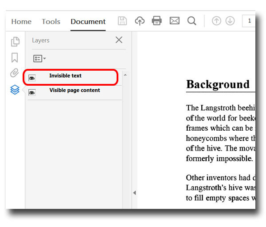Collapse navigation pane with left arrow
The image size is (266, 227).
[x=134, y=193]
